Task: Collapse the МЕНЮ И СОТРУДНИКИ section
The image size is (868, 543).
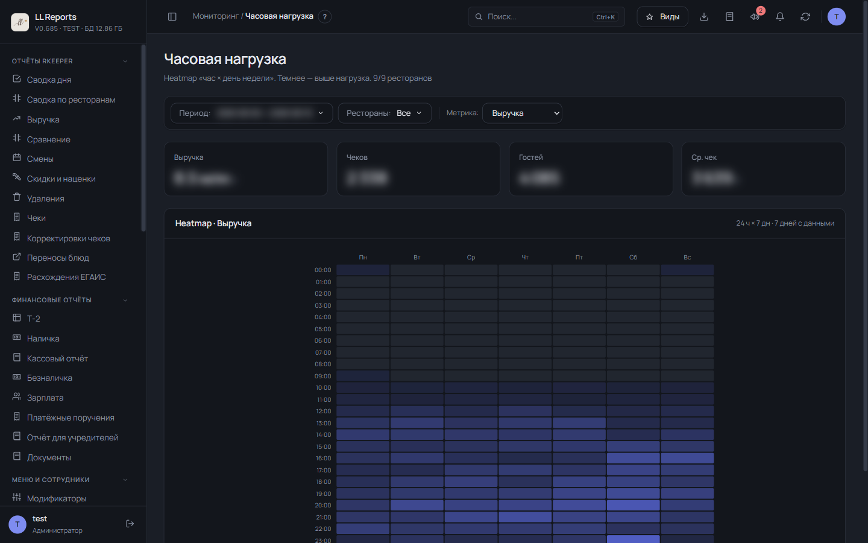Action: click(125, 480)
